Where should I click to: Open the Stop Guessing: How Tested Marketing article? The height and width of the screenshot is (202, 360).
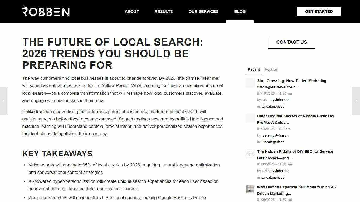[291, 84]
